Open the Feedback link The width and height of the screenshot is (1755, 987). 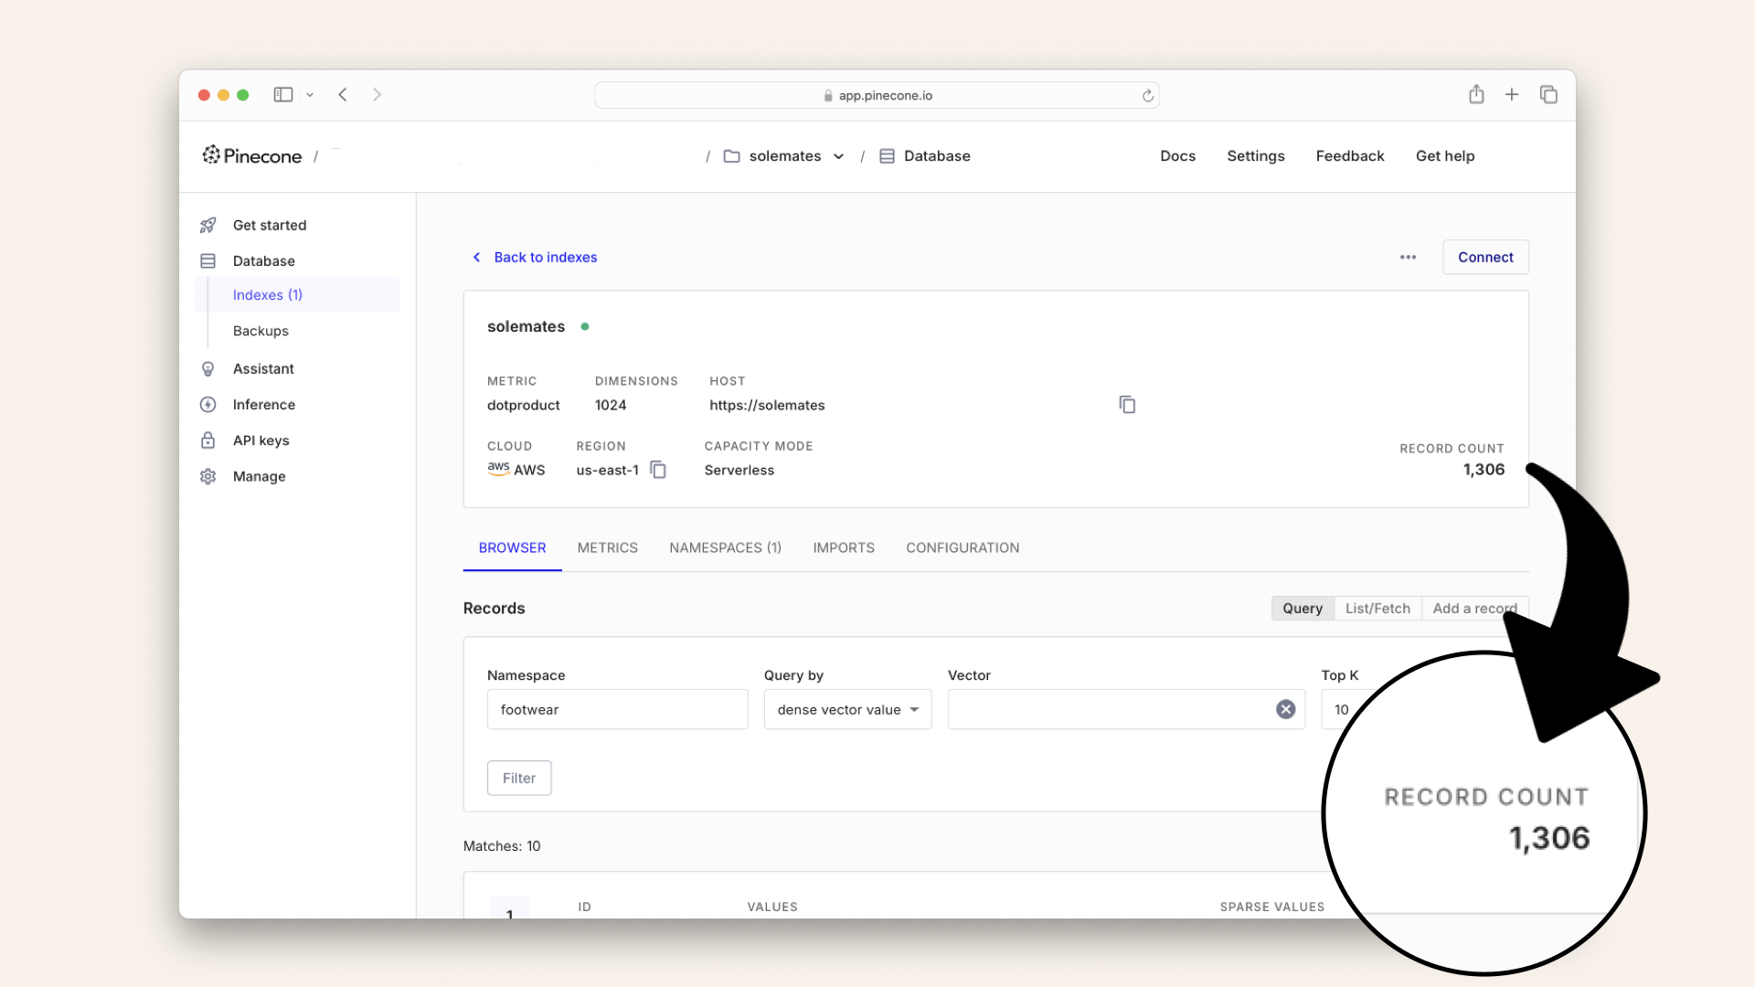pyautogui.click(x=1349, y=156)
